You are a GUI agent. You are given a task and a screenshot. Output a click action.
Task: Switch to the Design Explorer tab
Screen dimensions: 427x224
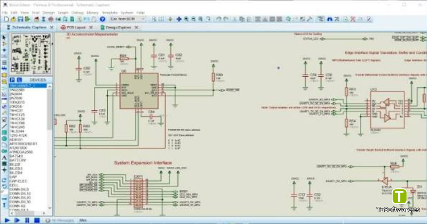pyautogui.click(x=118, y=27)
